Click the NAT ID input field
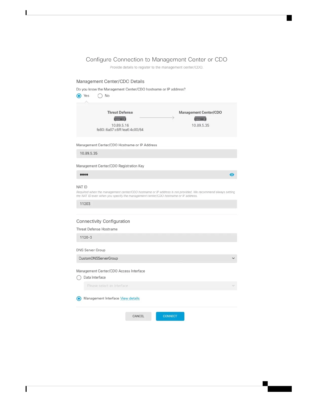 coord(157,204)
